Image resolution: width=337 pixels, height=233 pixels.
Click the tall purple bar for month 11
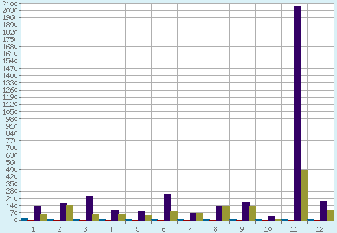coord(297,113)
